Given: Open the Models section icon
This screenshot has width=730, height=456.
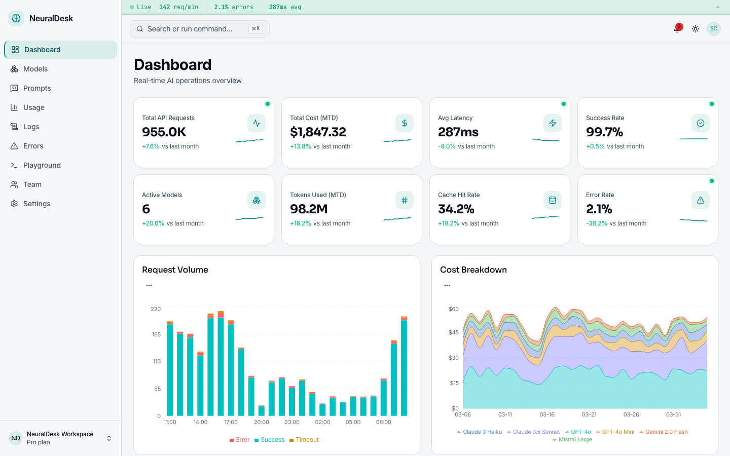Looking at the screenshot, I should pyautogui.click(x=15, y=69).
